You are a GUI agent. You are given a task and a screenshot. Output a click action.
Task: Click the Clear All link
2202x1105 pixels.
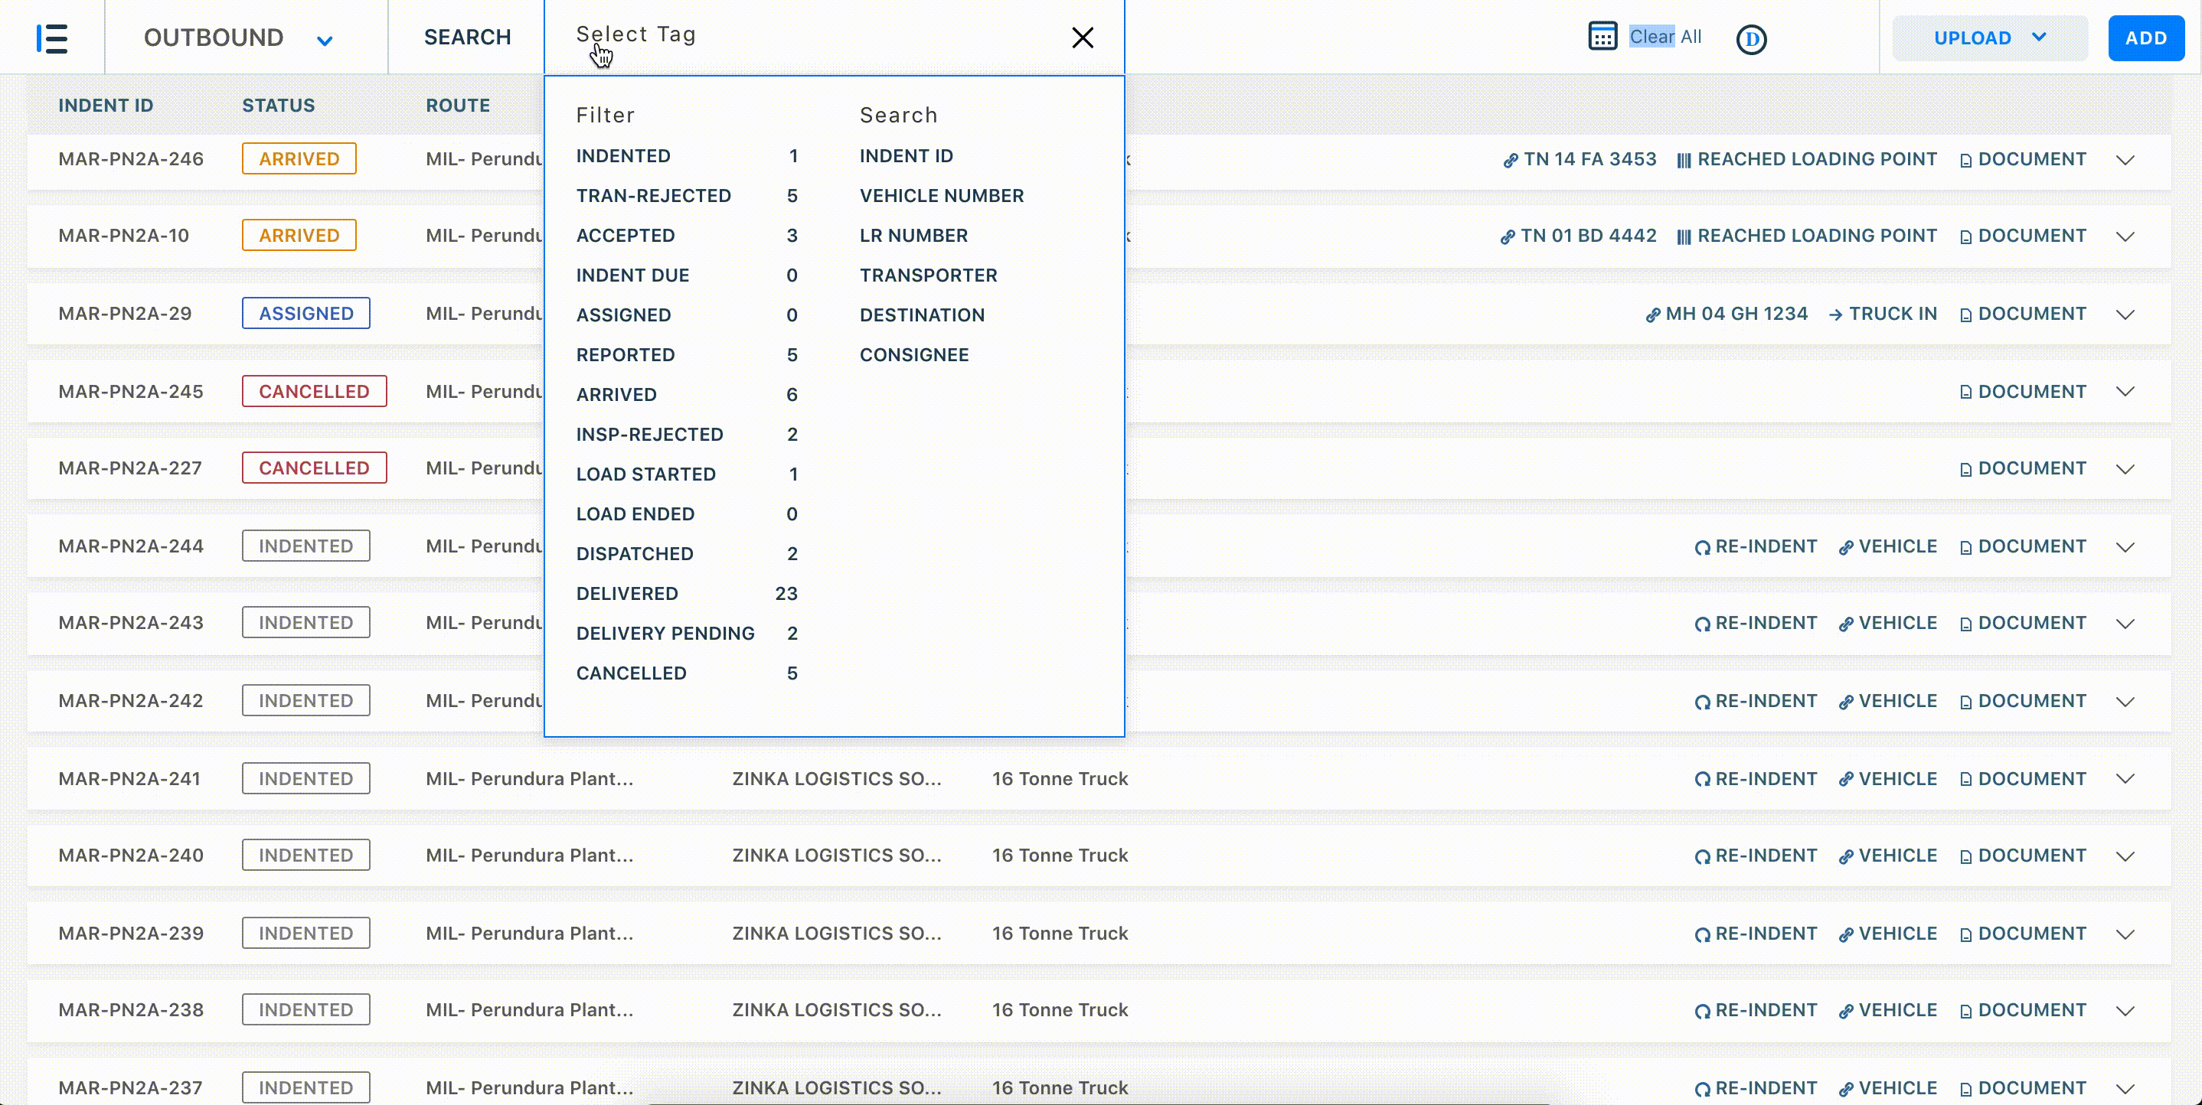(1665, 37)
